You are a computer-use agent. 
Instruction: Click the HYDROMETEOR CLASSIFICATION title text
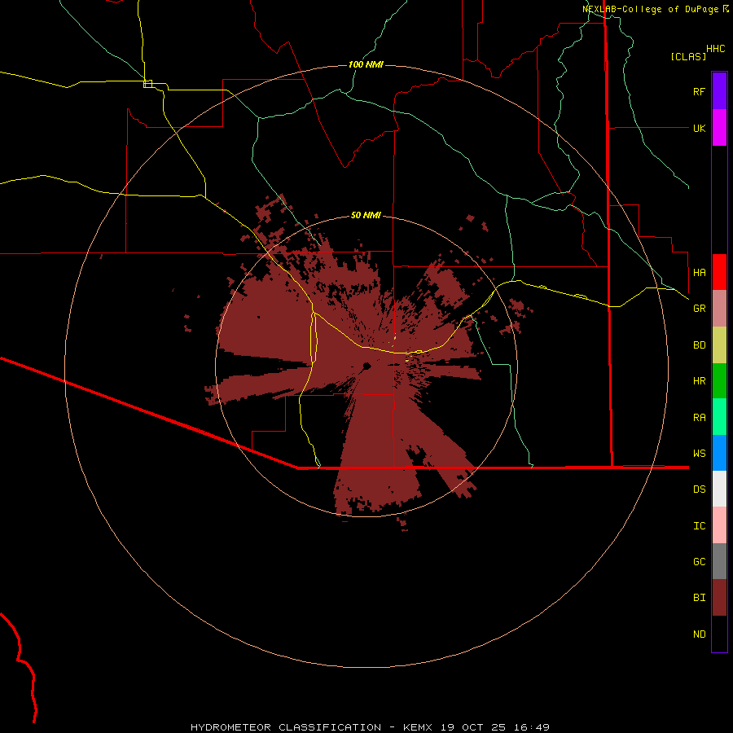tap(286, 727)
